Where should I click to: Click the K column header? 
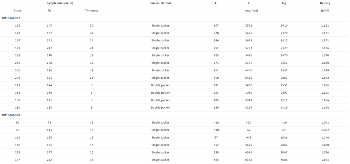click(x=248, y=3)
